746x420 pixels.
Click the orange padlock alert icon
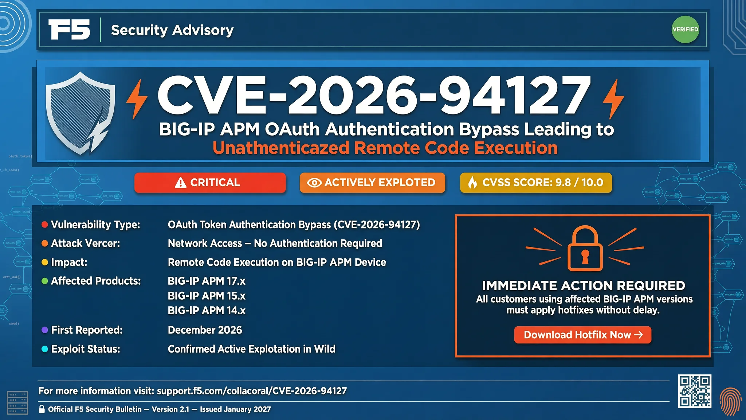click(585, 248)
